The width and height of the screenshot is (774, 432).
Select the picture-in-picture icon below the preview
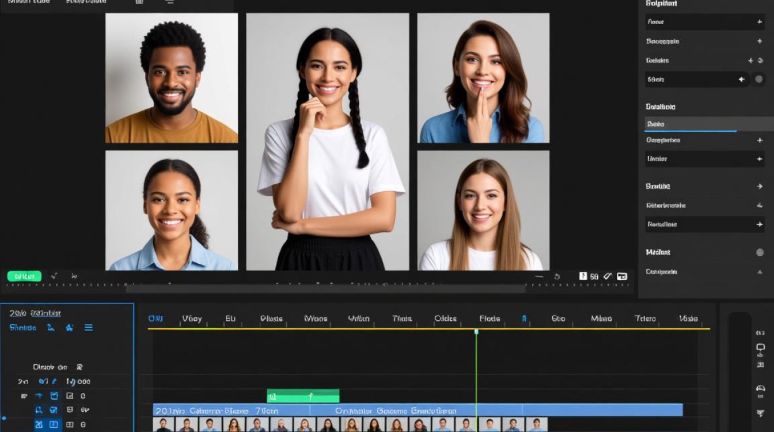pyautogui.click(x=622, y=276)
